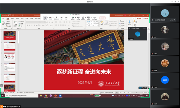The image size is (180, 108).
Task: Start Slide Show from status bar icon
Action: click(128, 92)
